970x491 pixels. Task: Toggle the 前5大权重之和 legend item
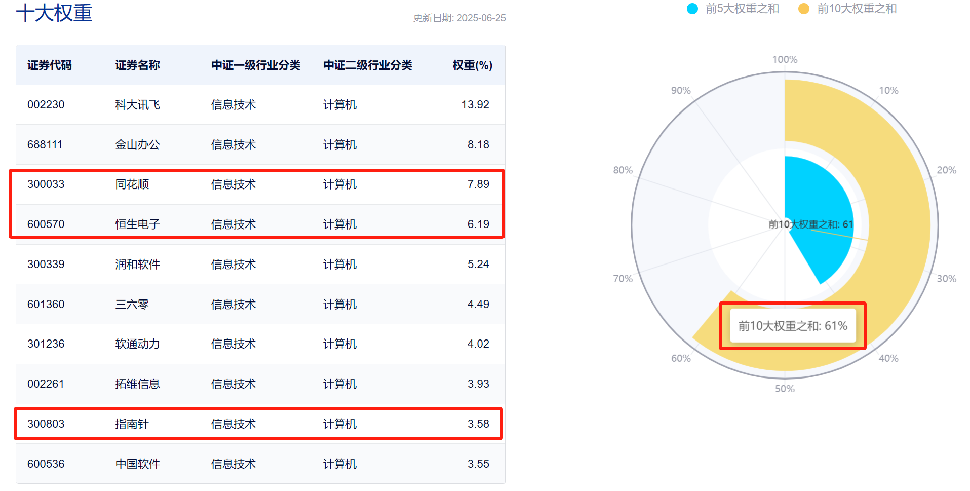732,9
